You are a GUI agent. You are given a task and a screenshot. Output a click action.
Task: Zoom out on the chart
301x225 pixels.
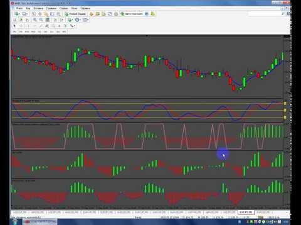pos(41,20)
